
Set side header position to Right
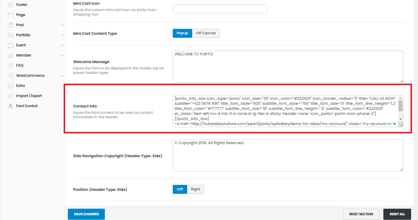pyautogui.click(x=195, y=189)
